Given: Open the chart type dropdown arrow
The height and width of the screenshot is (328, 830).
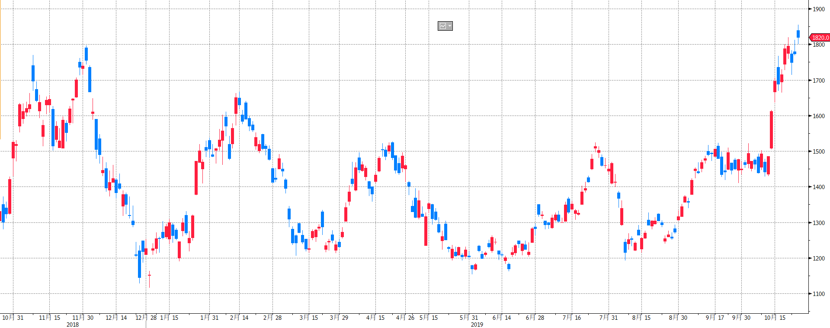Looking at the screenshot, I should [x=450, y=26].
